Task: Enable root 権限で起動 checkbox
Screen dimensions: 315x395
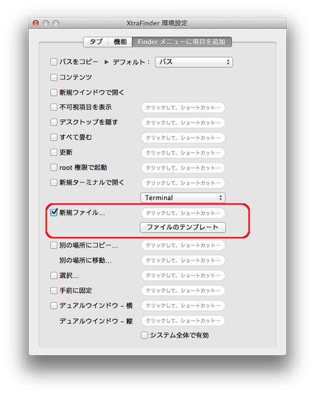Action: coord(54,168)
